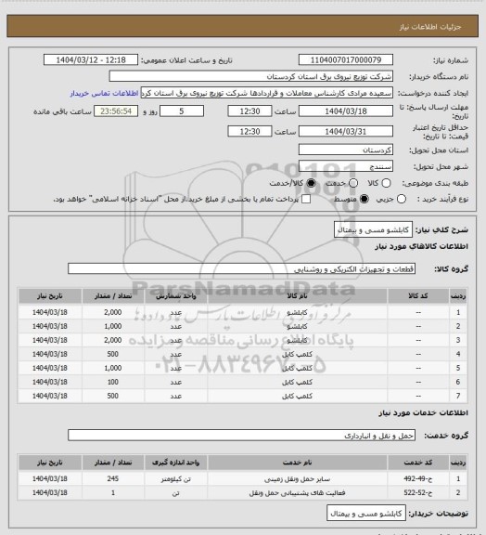Select goods row 7 کلمپ کابل name cell
This screenshot has height=535, width=486.
click(x=297, y=396)
